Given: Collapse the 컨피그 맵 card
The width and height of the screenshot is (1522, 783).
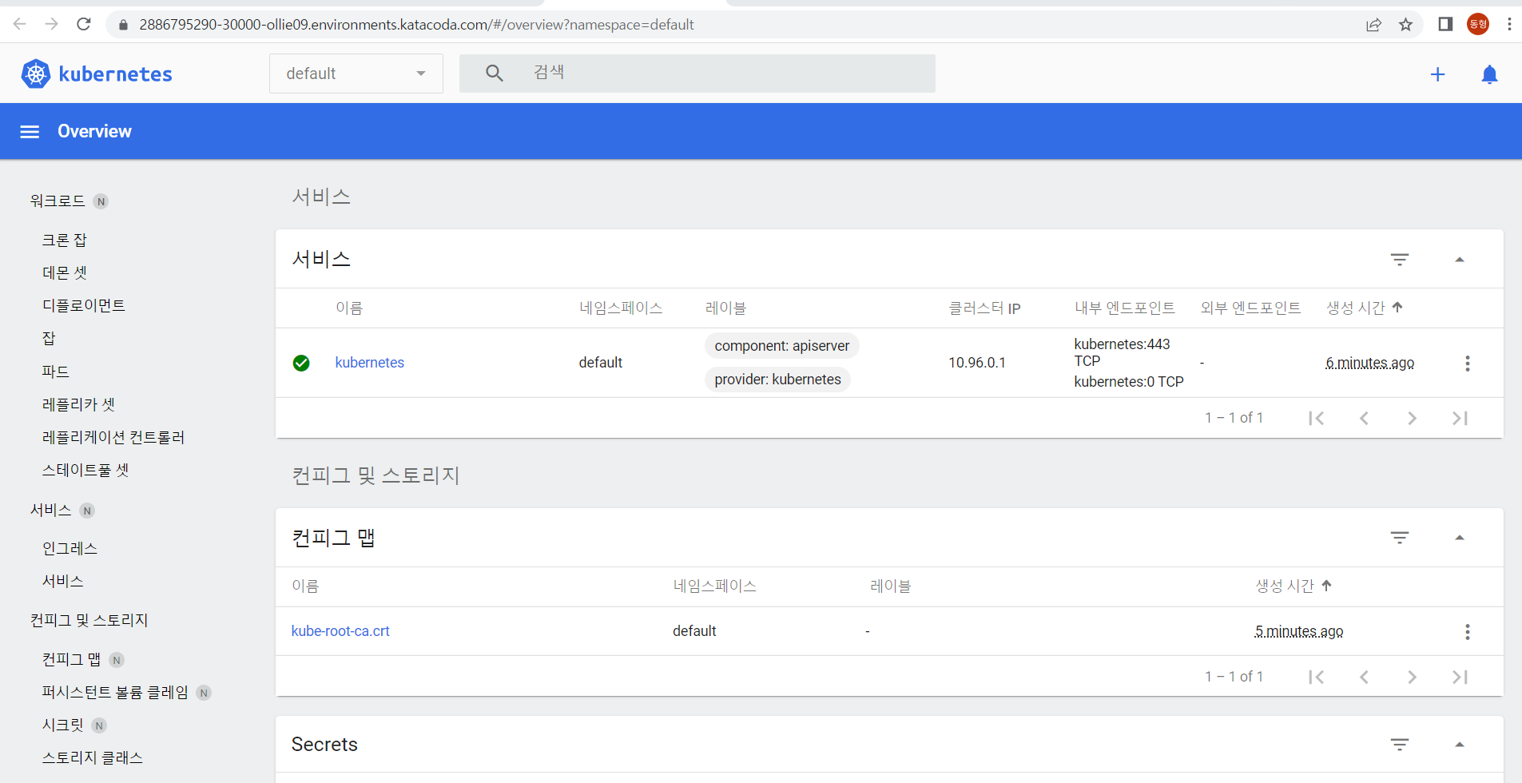Looking at the screenshot, I should [1460, 538].
